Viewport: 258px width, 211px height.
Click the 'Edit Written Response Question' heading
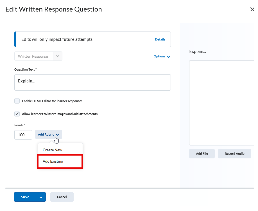pos(54,9)
